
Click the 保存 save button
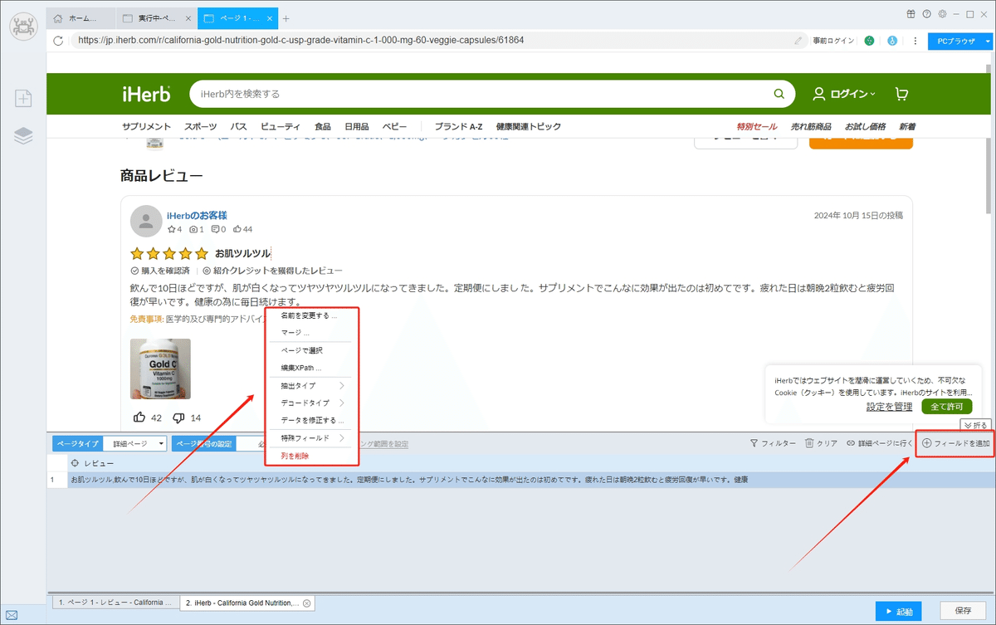pos(963,611)
